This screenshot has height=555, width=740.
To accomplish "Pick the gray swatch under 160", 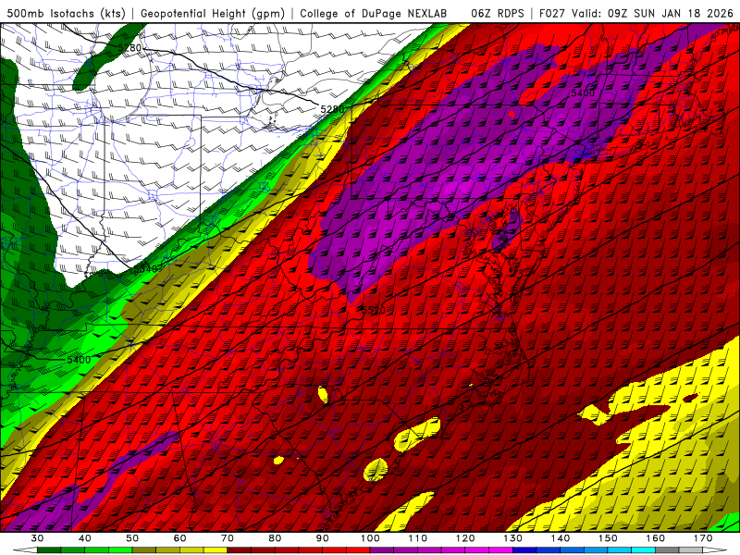I will 667,550.
